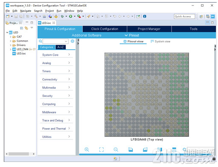Expand the CA7 folder

pos(11,37)
